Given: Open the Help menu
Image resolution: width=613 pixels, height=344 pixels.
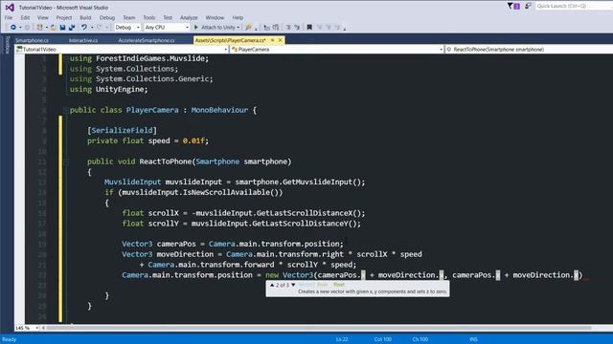Looking at the screenshot, I should pyautogui.click(x=238, y=17).
